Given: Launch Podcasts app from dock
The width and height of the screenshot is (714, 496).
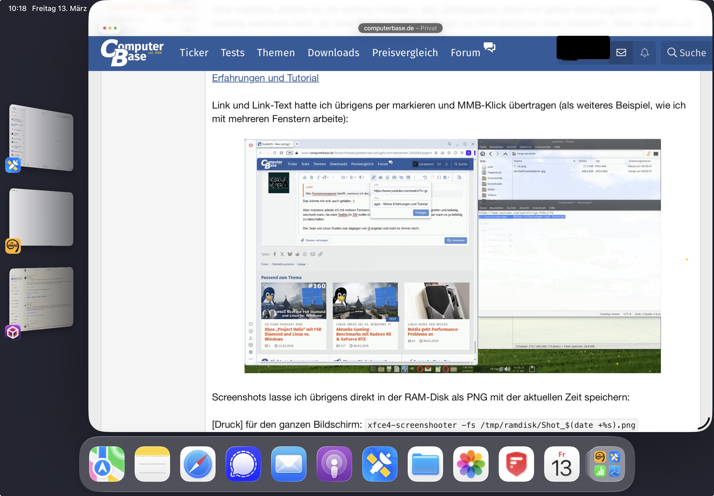Looking at the screenshot, I should coord(334,464).
